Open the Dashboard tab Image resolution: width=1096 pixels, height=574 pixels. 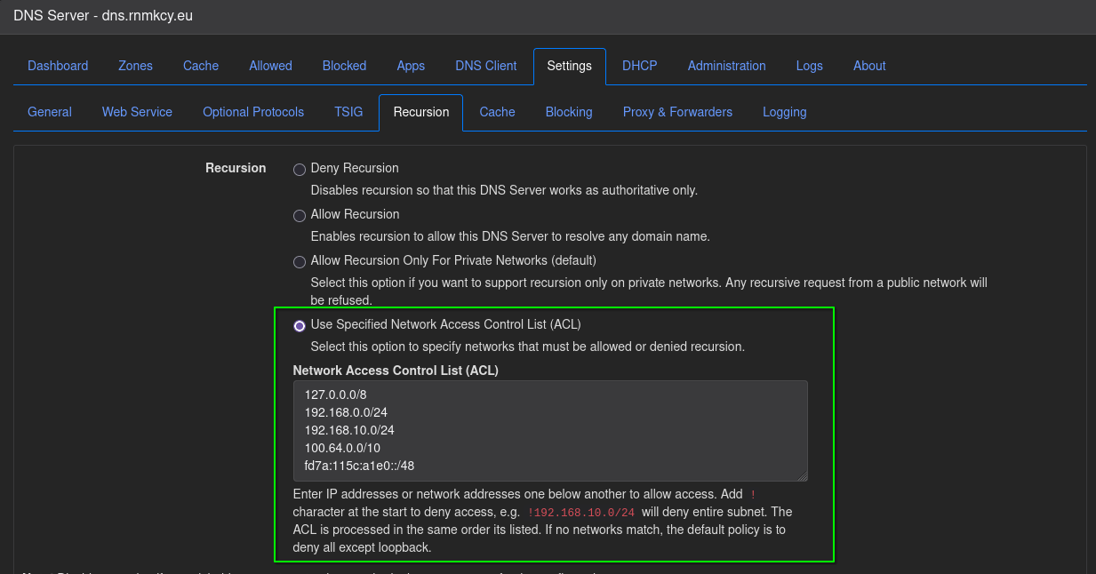coord(58,66)
